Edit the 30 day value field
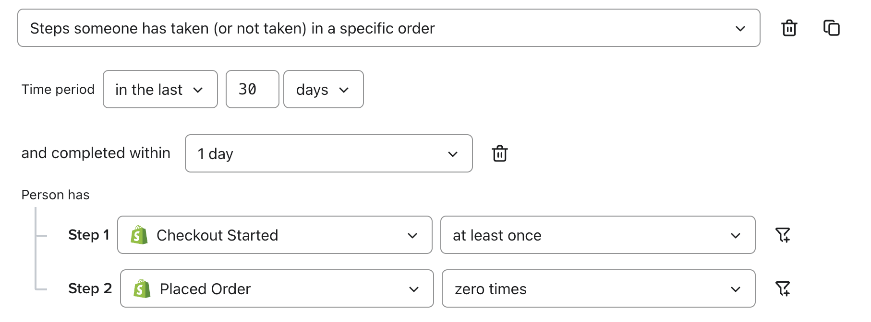Viewport: 871px width, 322px height. tap(252, 89)
